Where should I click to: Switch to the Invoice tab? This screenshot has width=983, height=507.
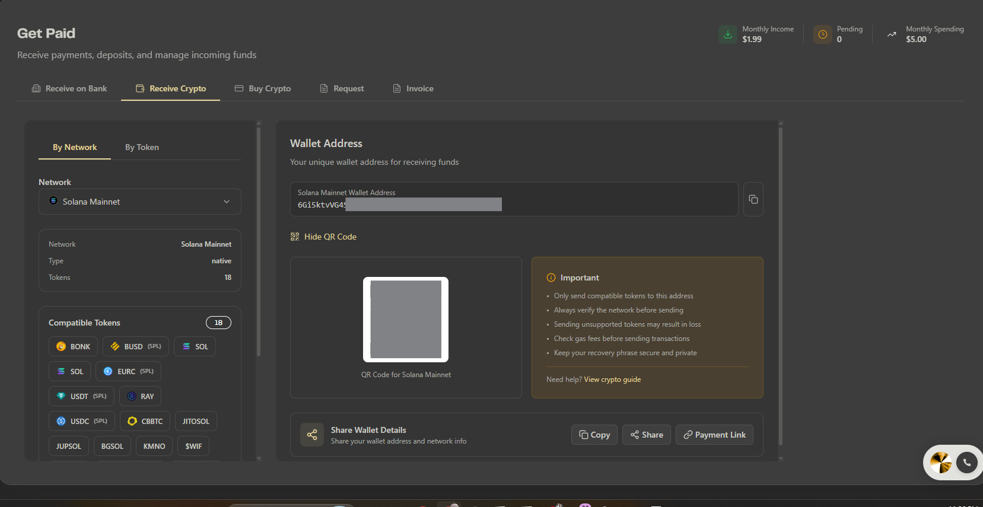click(x=413, y=88)
